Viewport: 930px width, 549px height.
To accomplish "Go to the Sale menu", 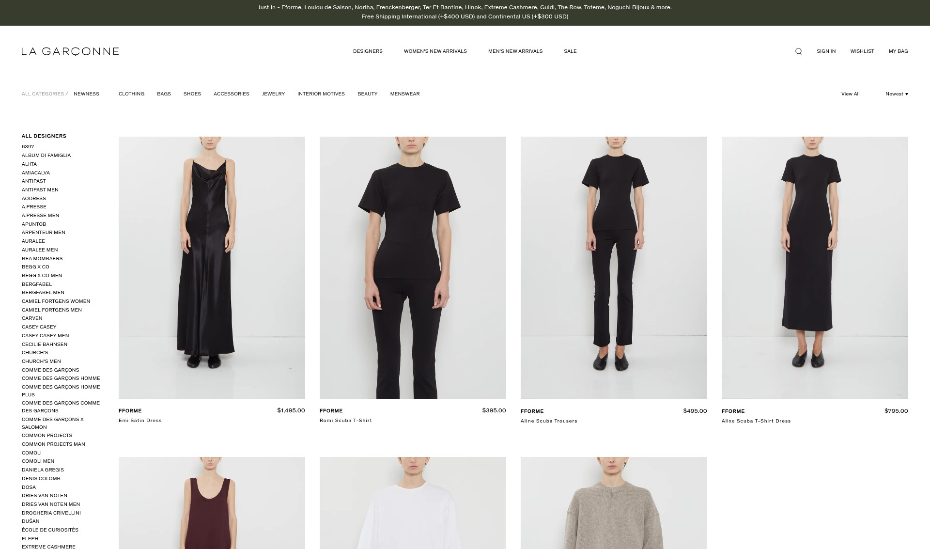I will [570, 51].
